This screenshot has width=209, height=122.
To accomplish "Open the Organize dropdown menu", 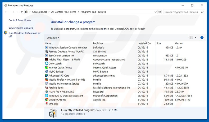I will (x=53, y=38).
